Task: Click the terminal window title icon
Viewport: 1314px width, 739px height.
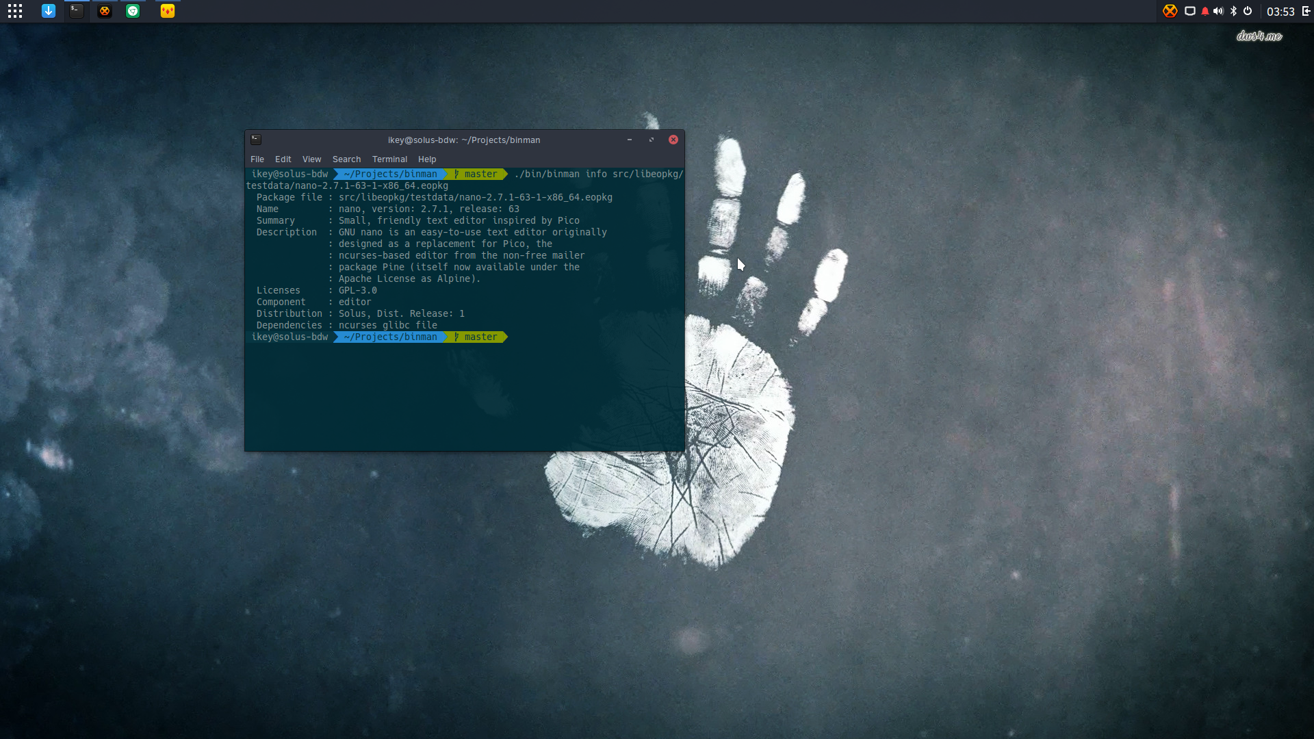Action: [256, 140]
